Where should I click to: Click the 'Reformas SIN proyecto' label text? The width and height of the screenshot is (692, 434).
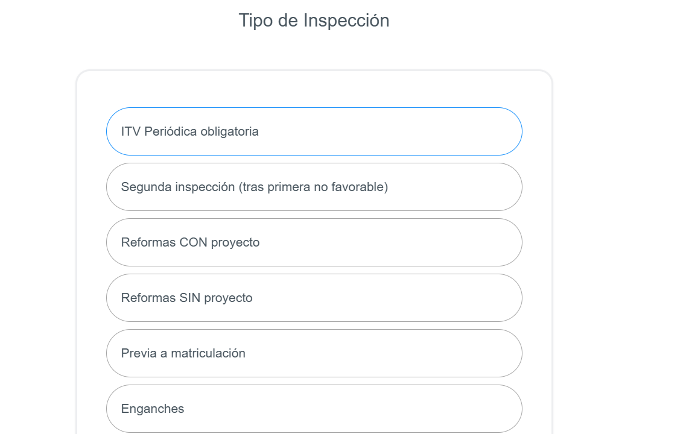coord(186,298)
